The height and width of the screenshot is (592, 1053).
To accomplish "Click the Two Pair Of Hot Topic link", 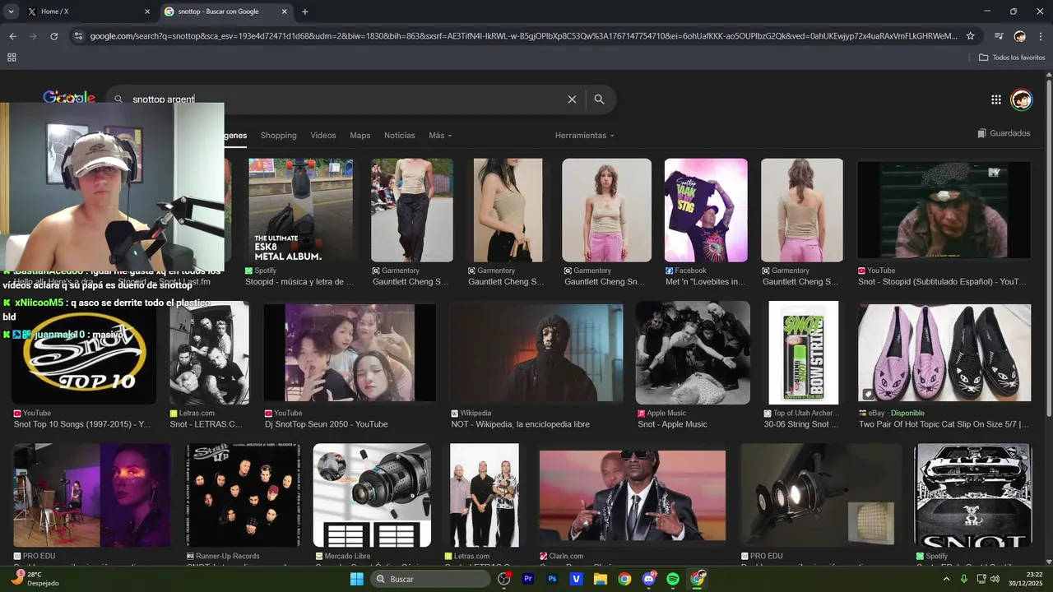I will (x=944, y=425).
